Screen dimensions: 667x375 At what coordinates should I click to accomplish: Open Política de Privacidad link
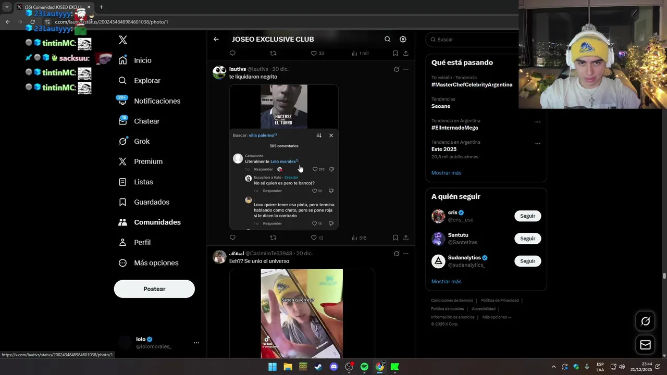pos(500,301)
